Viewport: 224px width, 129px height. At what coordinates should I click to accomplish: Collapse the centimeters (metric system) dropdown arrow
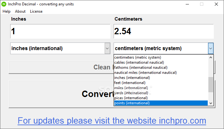tap(211, 48)
